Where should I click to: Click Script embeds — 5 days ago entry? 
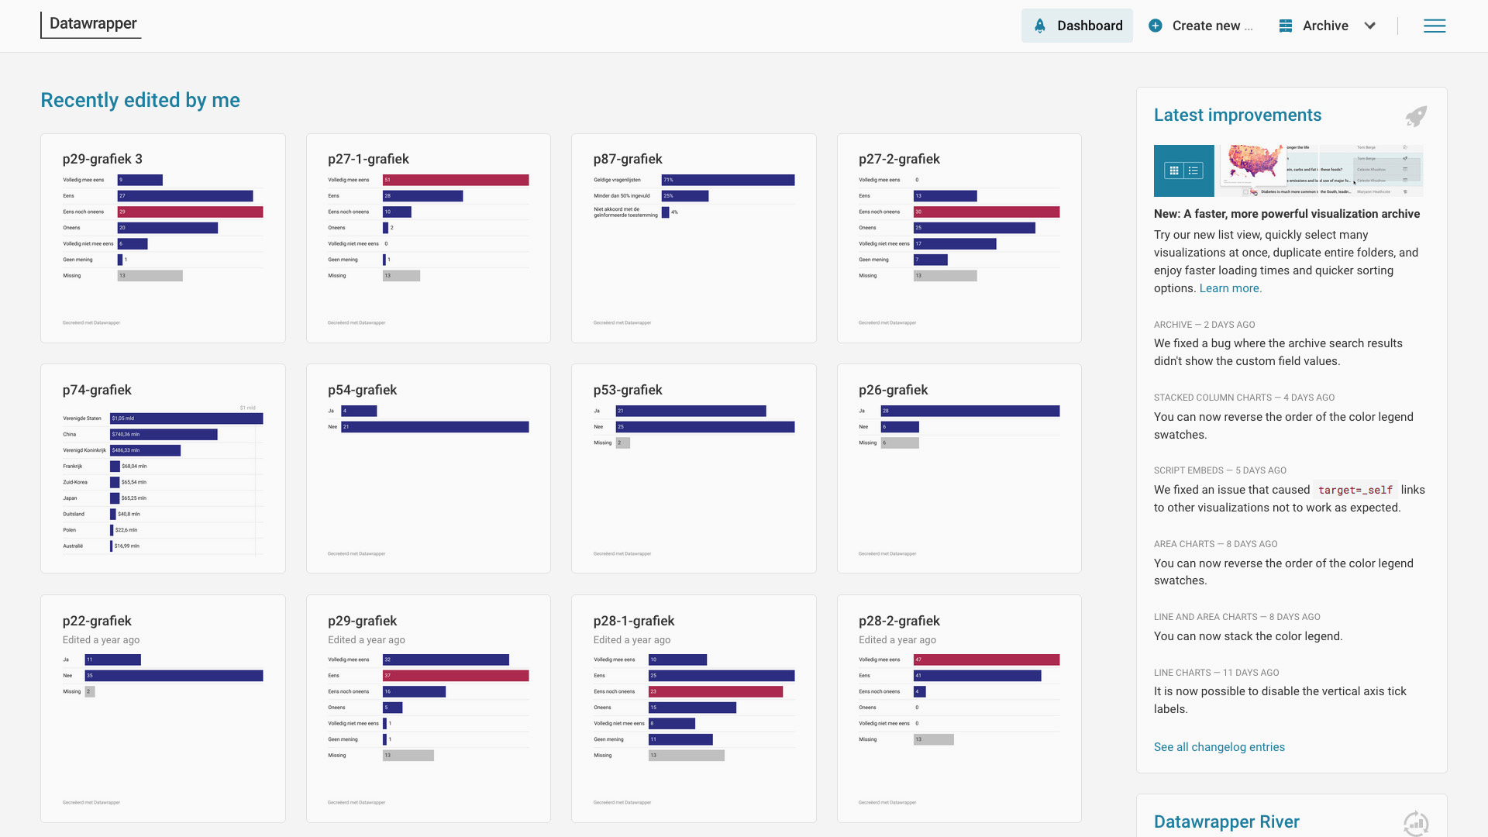1220,470
